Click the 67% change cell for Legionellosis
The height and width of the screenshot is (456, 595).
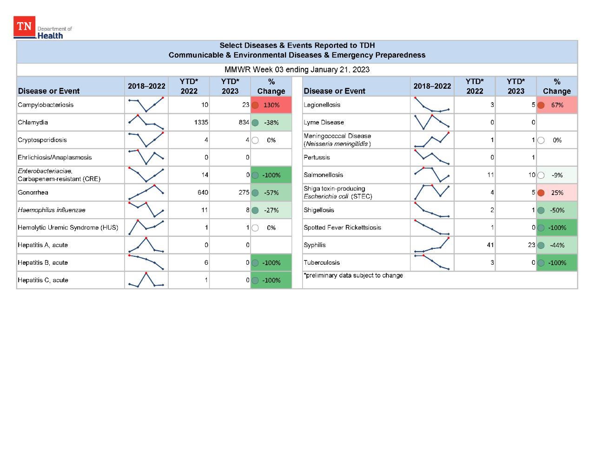557,105
